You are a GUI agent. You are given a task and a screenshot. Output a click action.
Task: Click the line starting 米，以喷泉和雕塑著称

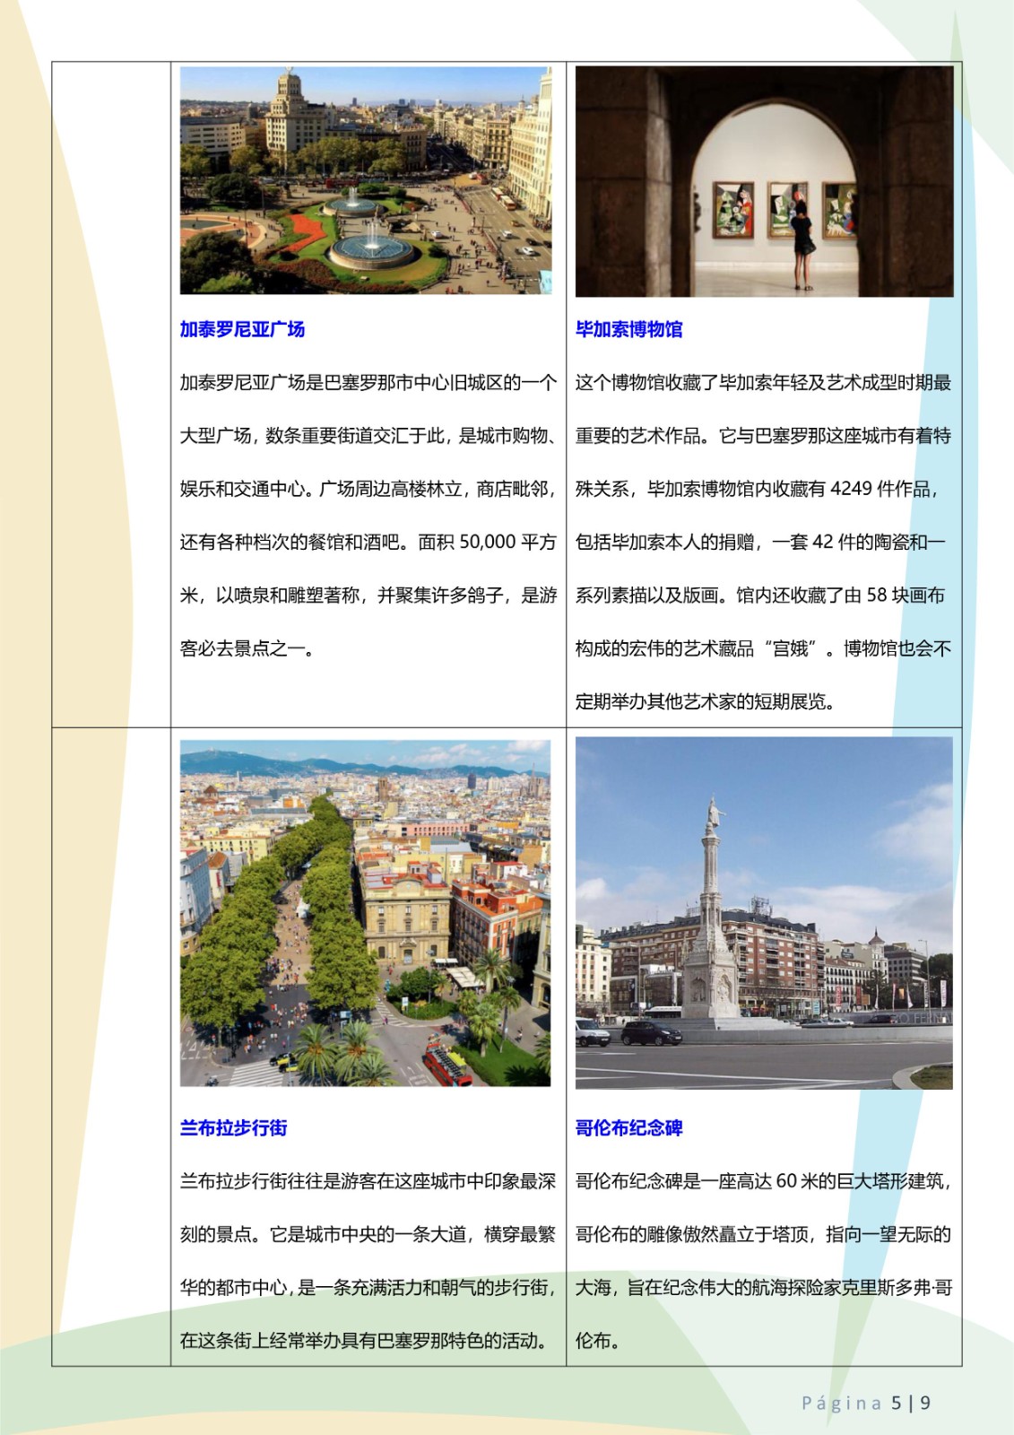coord(368,595)
